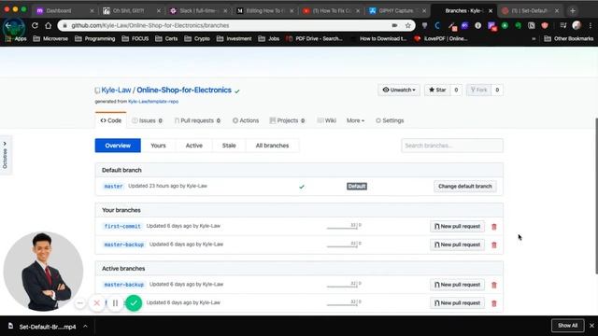Open the Kyle-Law/template-repo link

(153, 102)
